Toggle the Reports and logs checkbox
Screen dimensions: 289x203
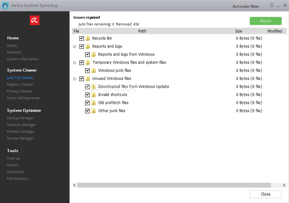82,46
